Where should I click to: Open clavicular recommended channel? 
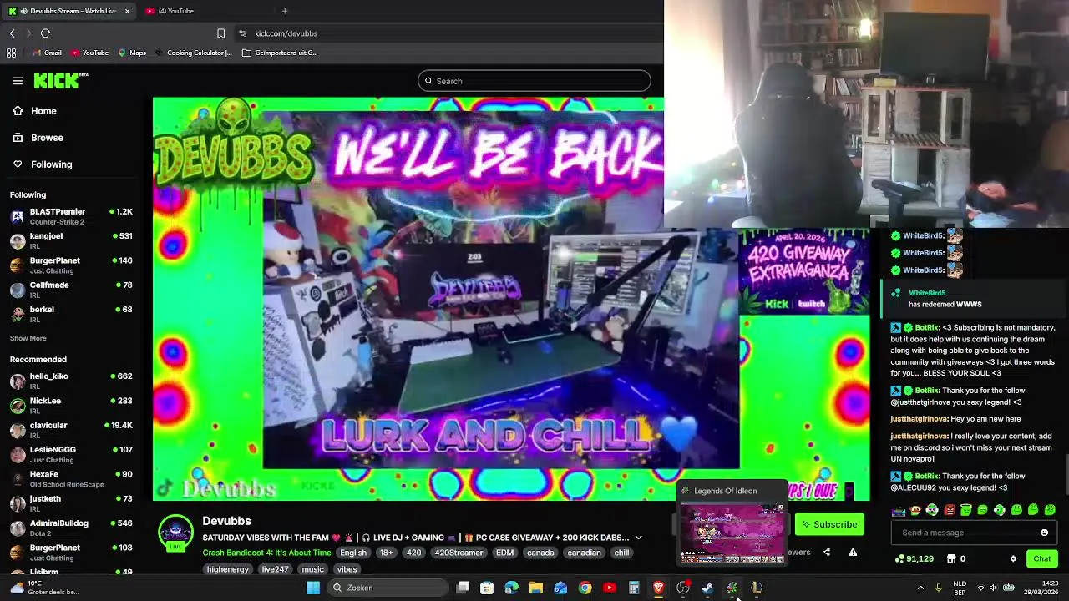pos(71,430)
